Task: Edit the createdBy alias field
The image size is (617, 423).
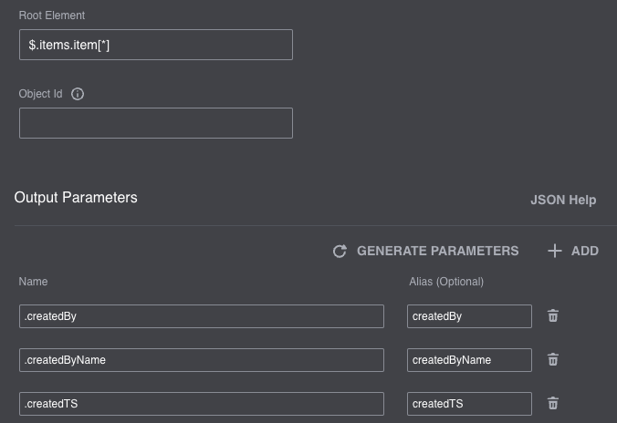Action: click(469, 316)
